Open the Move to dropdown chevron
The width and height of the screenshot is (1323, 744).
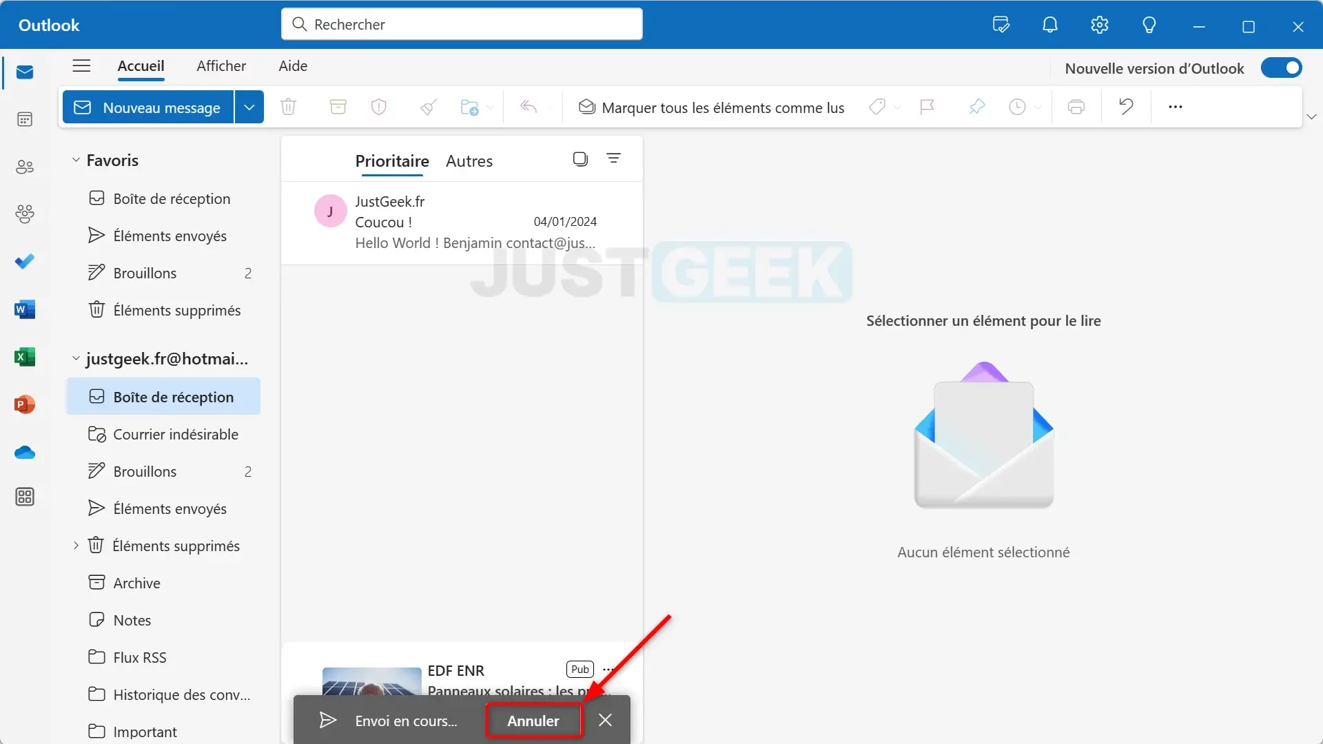pos(490,107)
